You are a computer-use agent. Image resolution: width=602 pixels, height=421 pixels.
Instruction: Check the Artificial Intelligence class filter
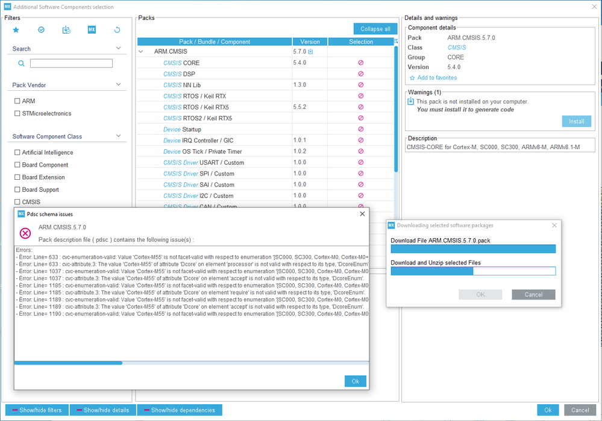[17, 153]
